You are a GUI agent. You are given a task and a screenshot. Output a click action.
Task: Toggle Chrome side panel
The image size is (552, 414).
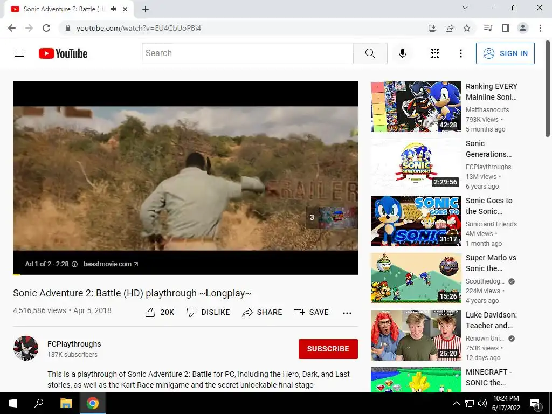(x=506, y=28)
